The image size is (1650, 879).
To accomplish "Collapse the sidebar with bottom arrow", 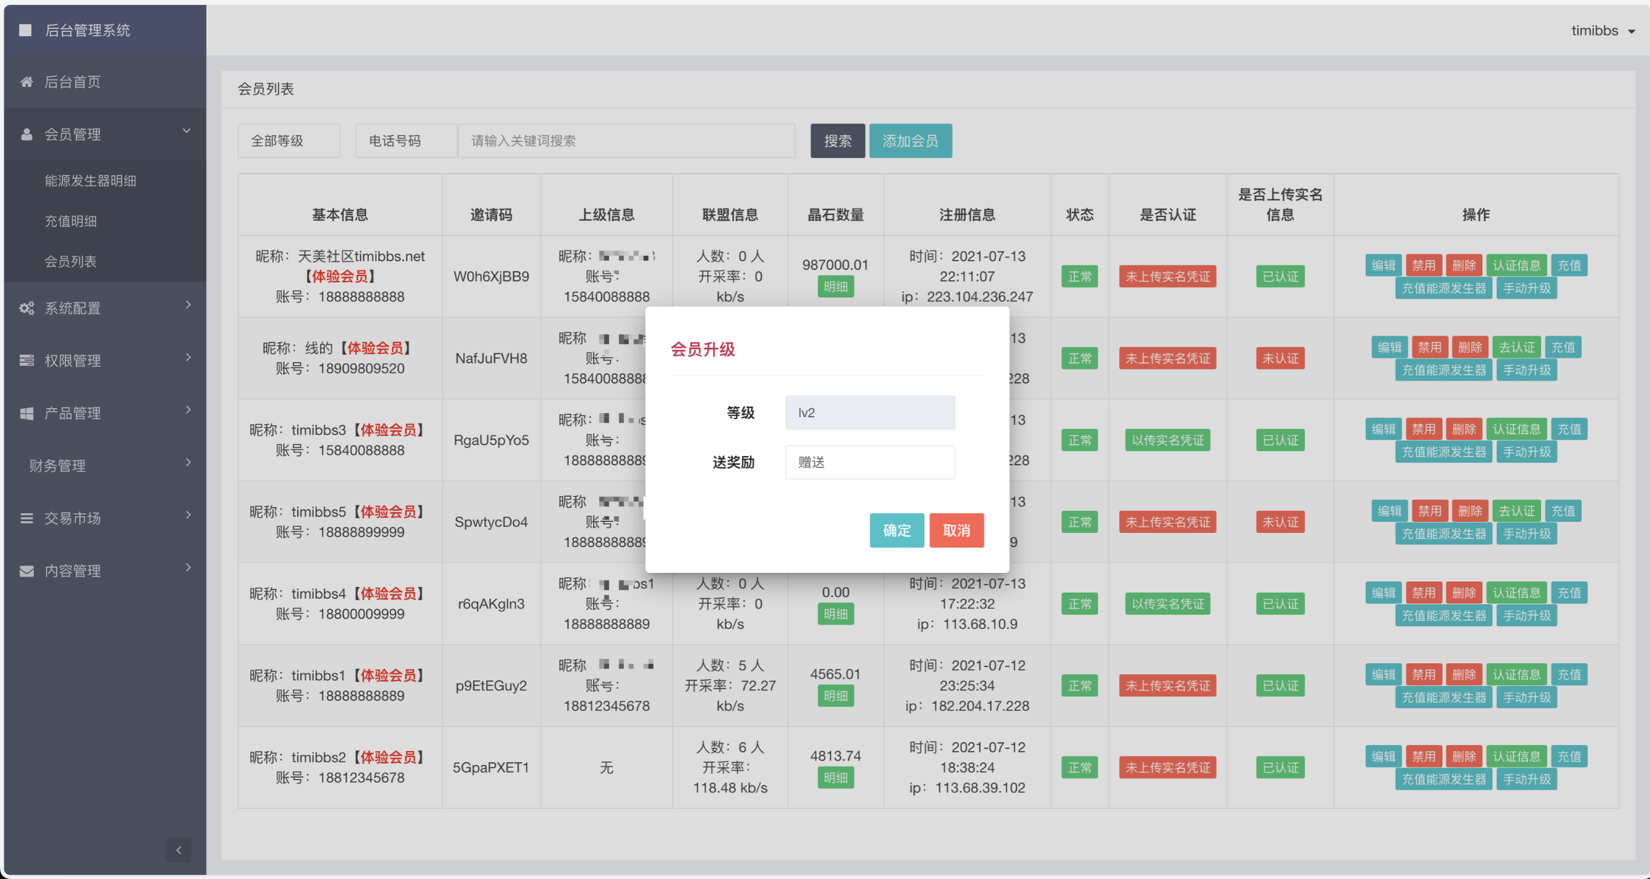I will coord(178,850).
